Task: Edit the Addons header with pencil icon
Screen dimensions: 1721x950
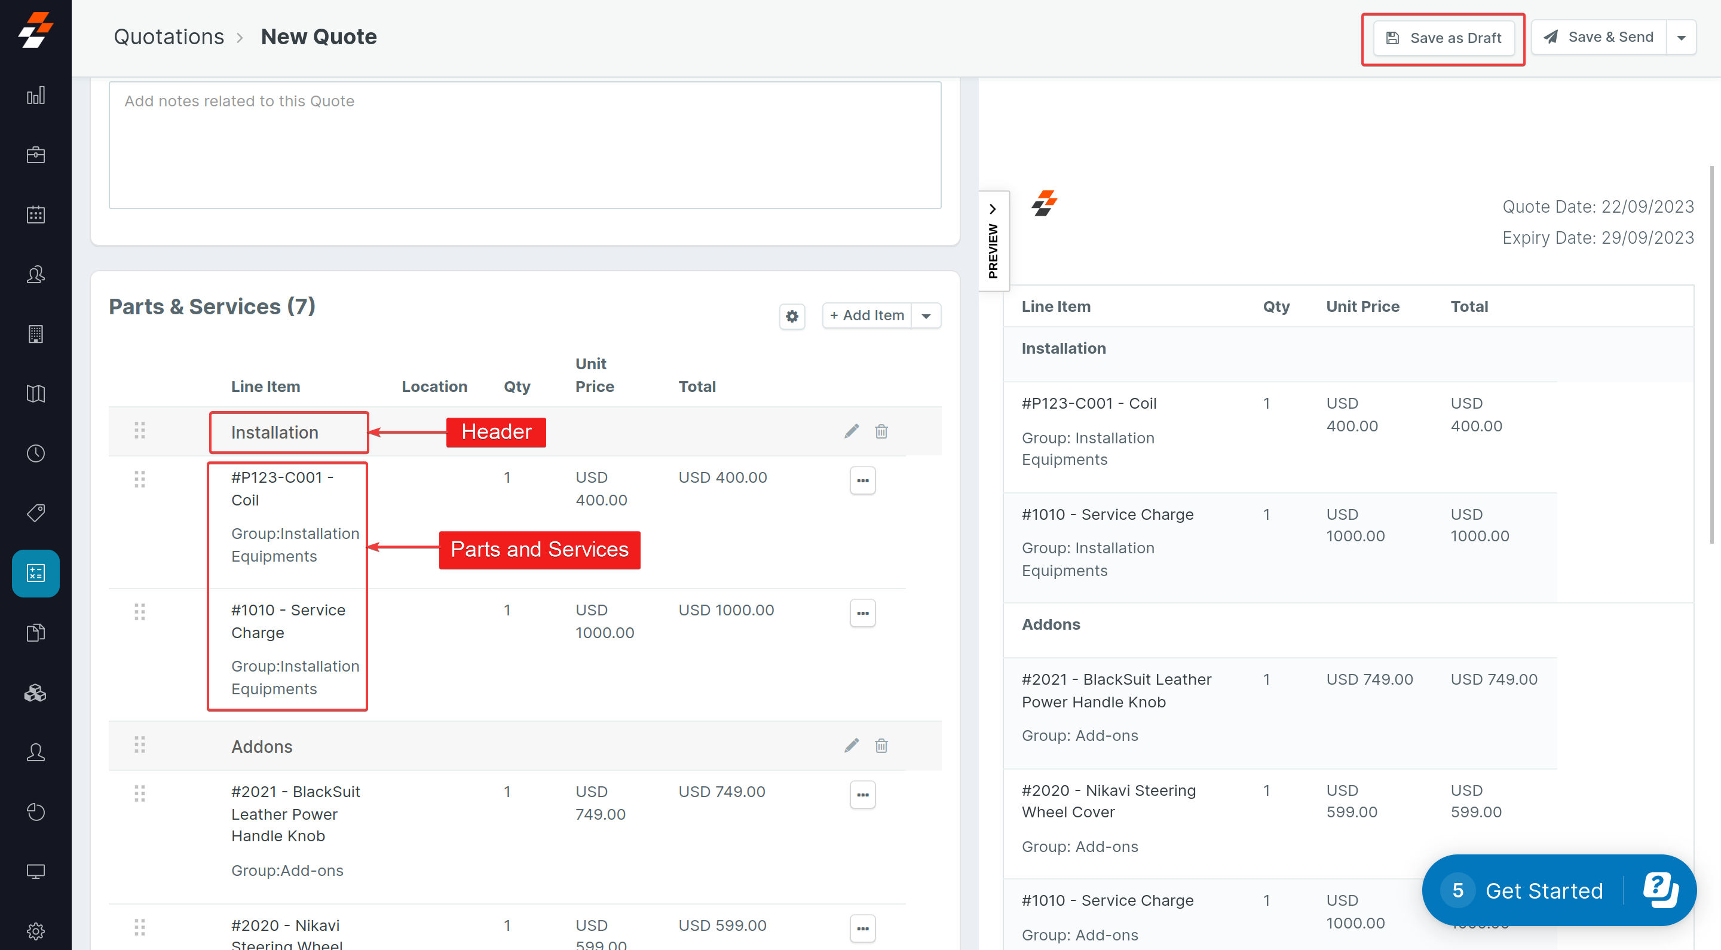Action: click(851, 746)
